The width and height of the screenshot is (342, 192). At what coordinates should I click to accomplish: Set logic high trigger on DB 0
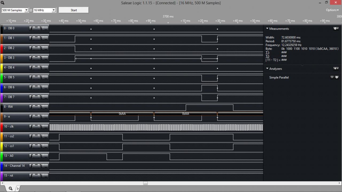point(37,28)
